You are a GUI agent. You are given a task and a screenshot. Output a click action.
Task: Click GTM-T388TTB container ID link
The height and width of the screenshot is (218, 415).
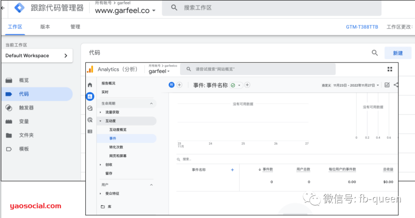[x=362, y=27]
